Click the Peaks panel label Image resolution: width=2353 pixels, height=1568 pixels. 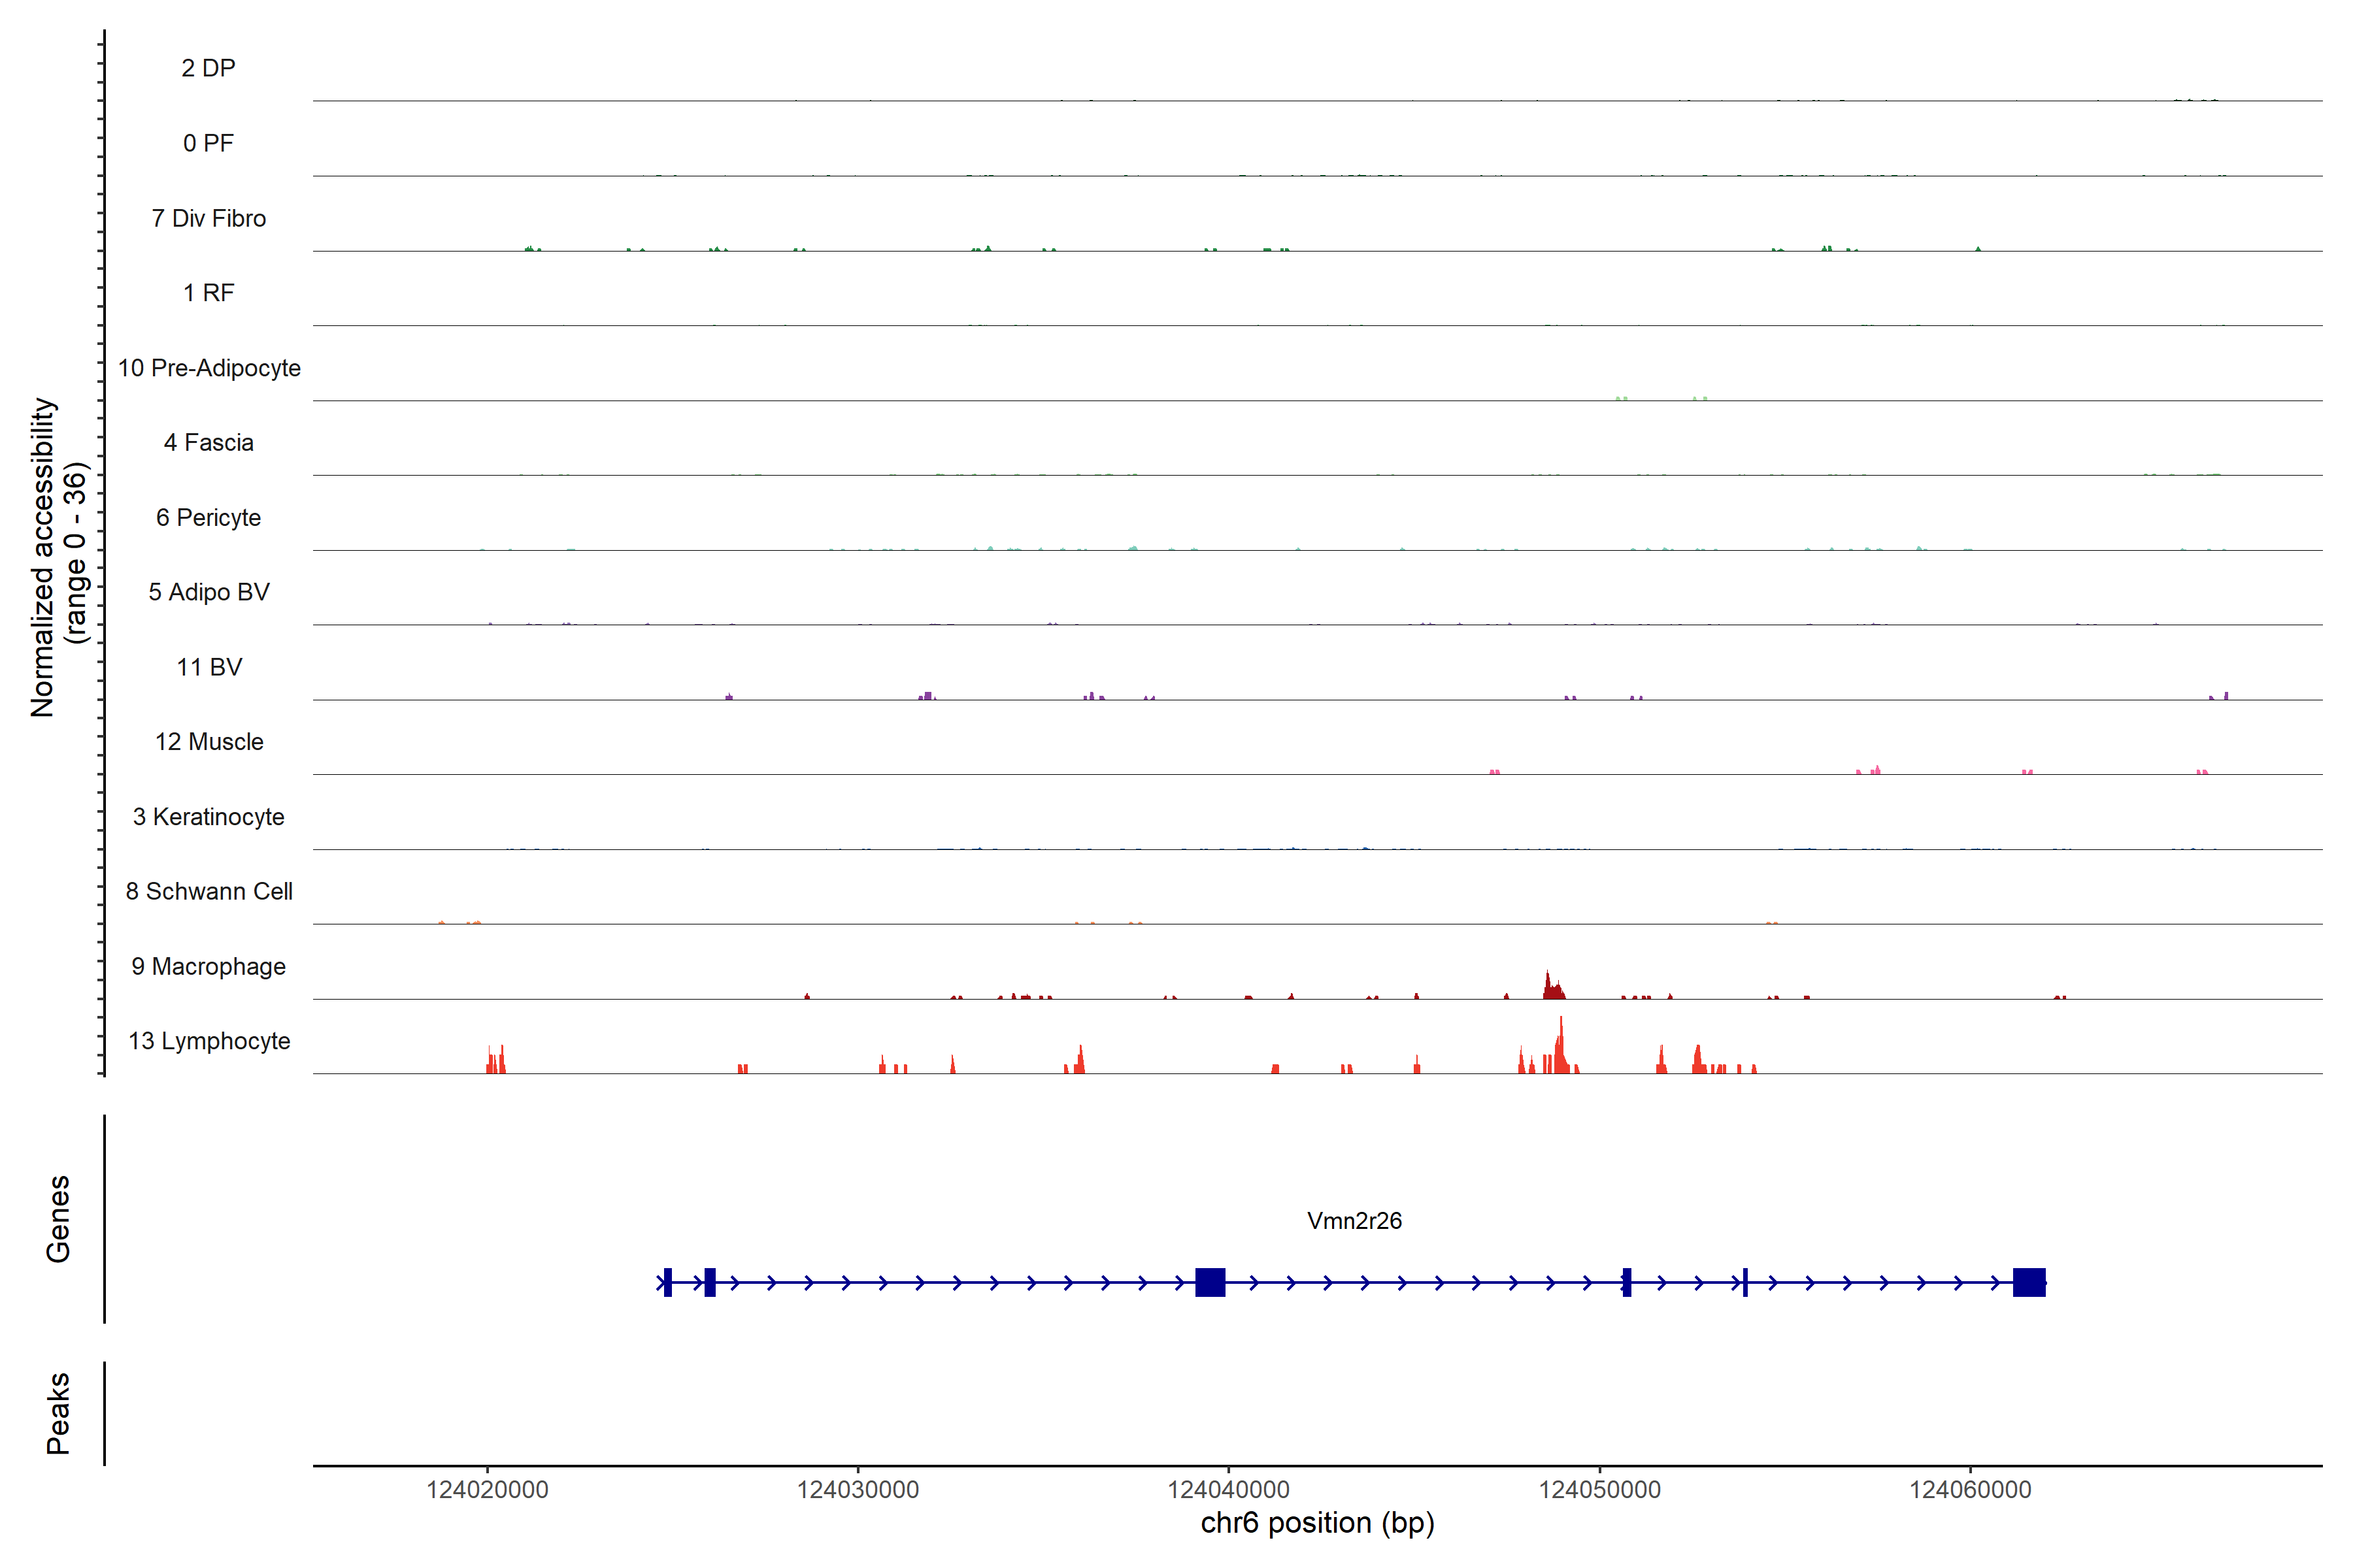coord(58,1413)
